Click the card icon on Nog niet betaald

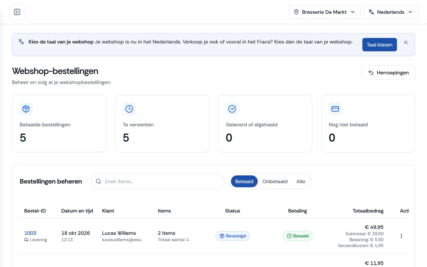[x=335, y=109]
